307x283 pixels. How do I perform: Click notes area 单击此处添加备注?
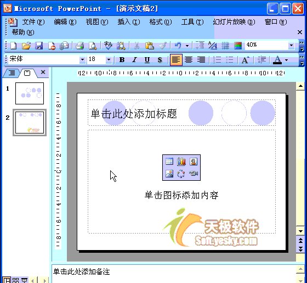click(x=82, y=271)
